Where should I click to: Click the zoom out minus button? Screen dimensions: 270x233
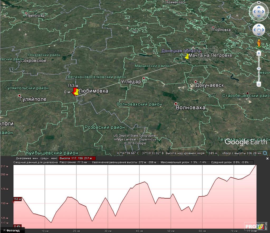coord(259,84)
